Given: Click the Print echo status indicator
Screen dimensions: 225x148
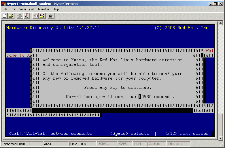Looking at the screenshot, I should tap(179, 144).
